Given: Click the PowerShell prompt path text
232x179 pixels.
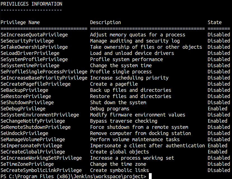Looking at the screenshot, I should point(73,176).
